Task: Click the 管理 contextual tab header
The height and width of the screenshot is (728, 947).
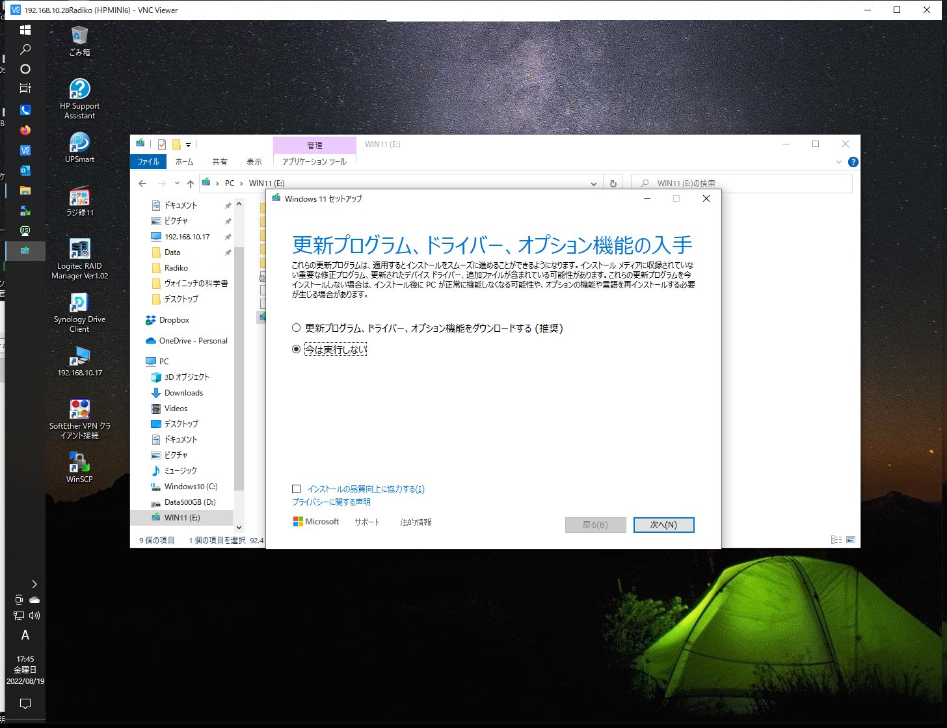Action: coord(315,145)
